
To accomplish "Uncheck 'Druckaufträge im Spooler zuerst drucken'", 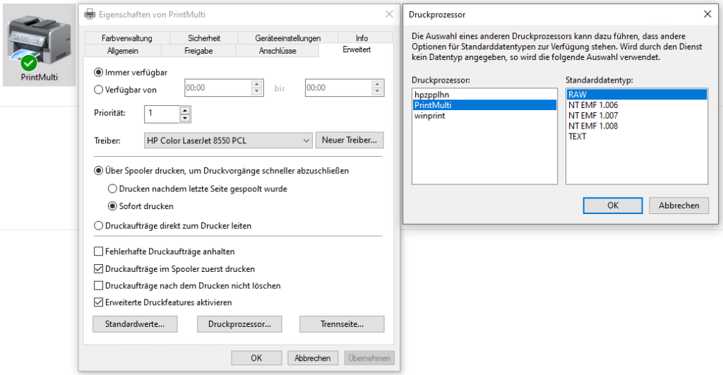I will [99, 269].
